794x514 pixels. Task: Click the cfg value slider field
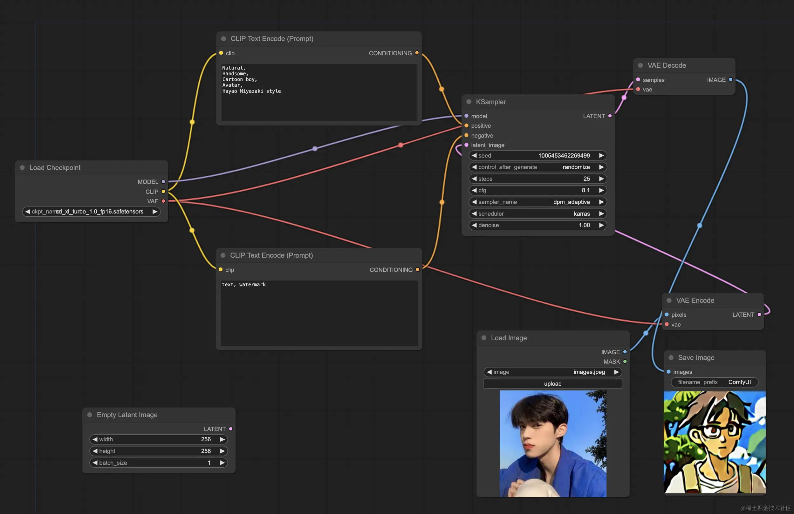[537, 190]
